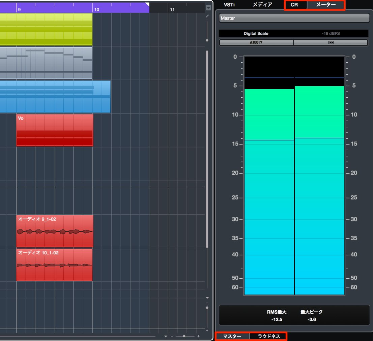Click the 最大ピーク value -3.6
Viewport: 373px width, 341px height.
tap(312, 319)
